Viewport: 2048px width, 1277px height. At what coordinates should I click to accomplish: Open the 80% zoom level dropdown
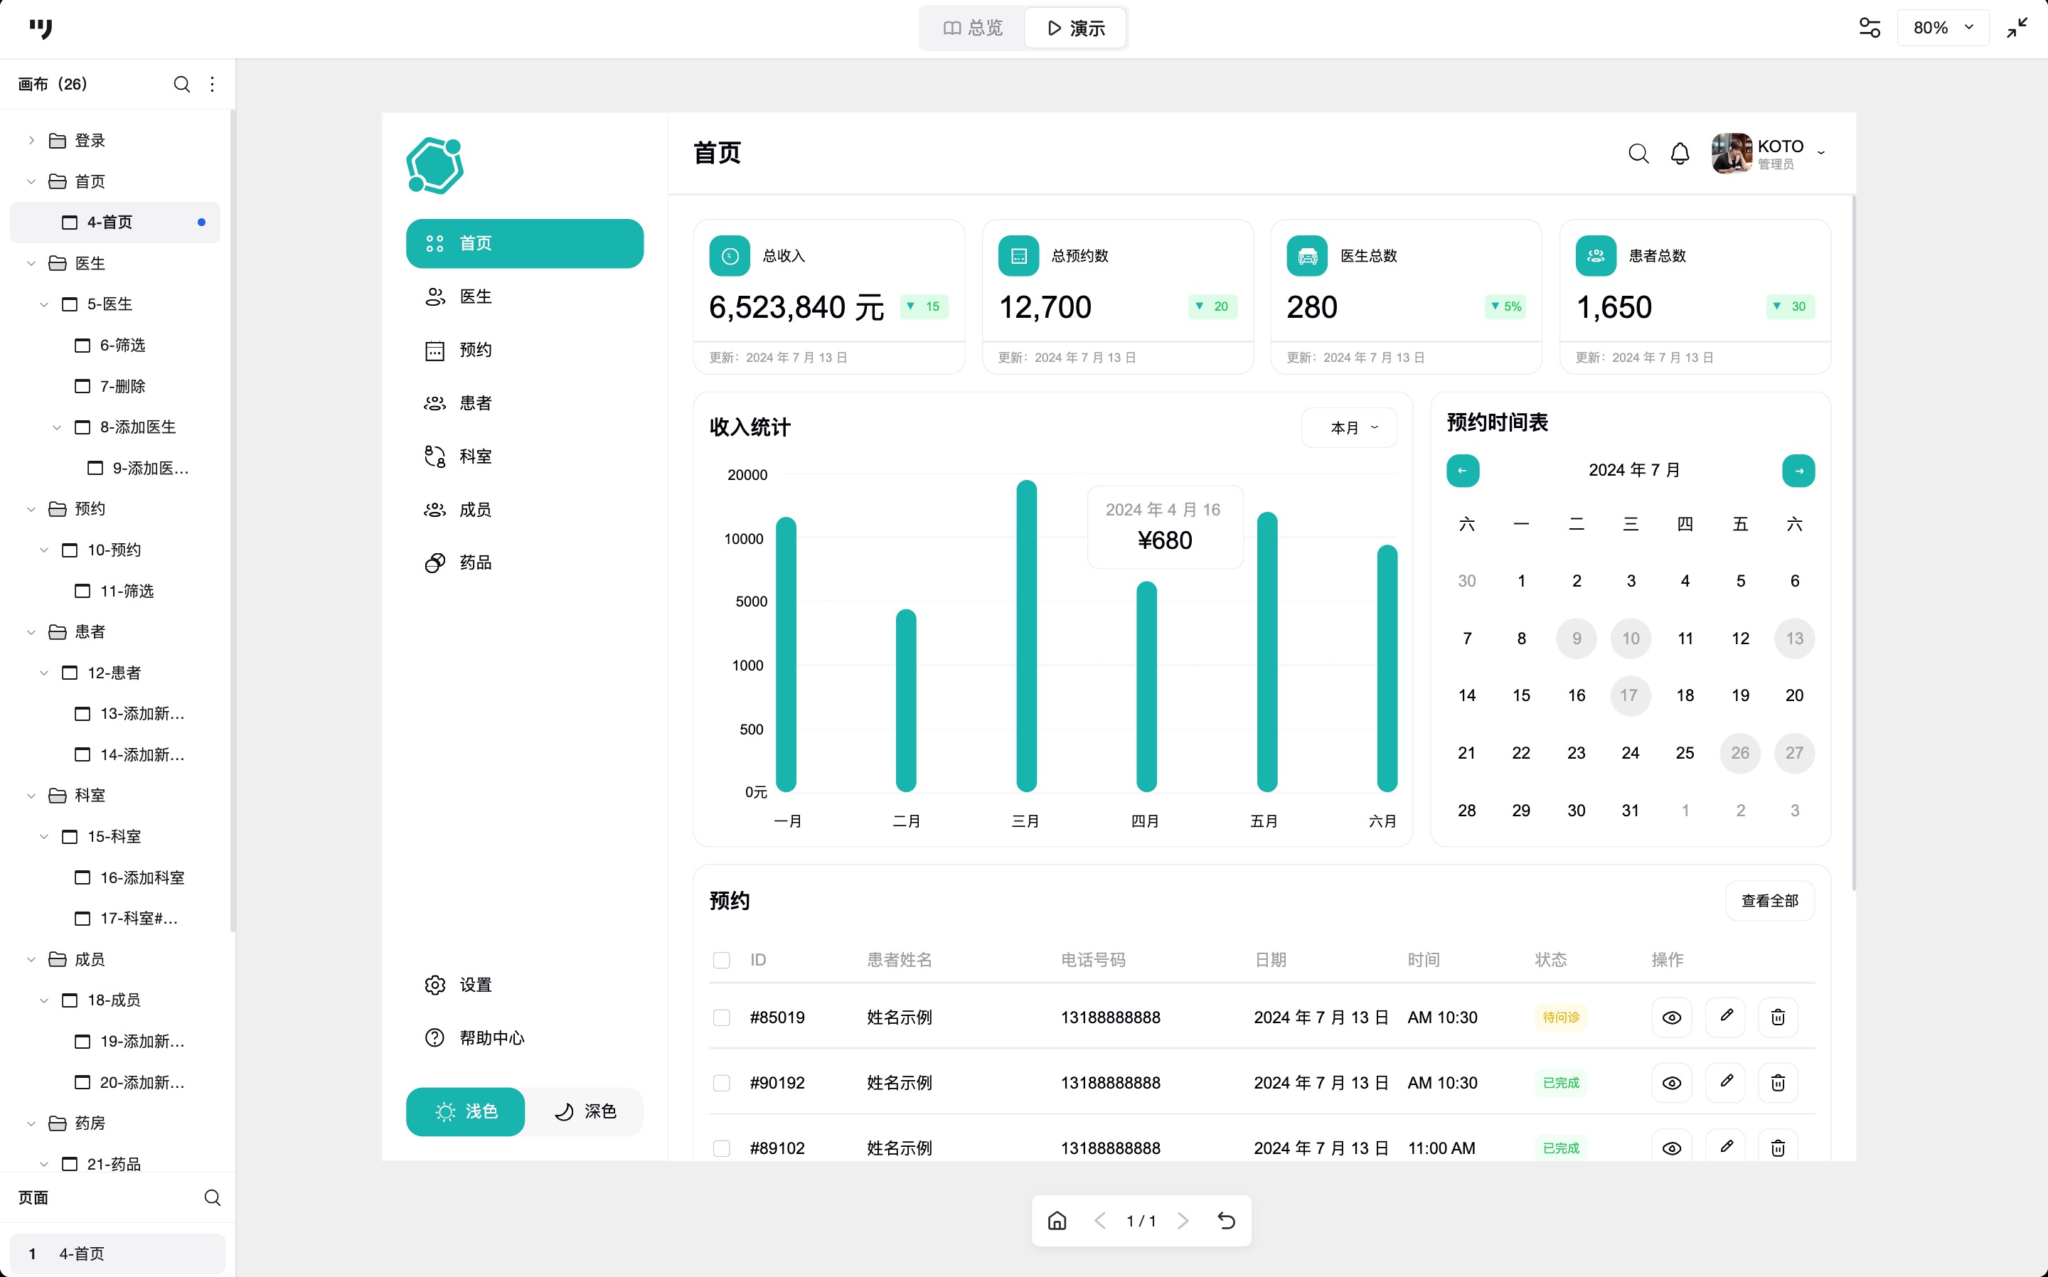pyautogui.click(x=1943, y=28)
